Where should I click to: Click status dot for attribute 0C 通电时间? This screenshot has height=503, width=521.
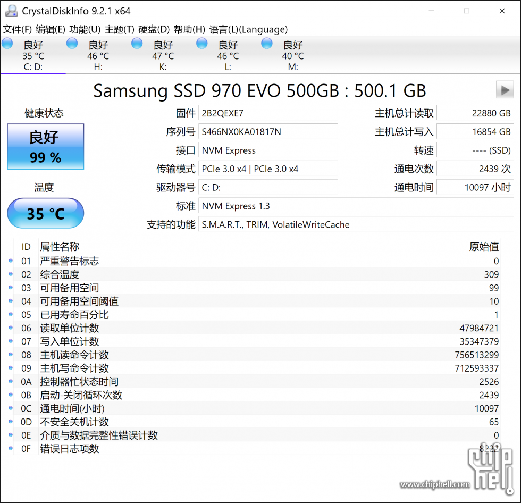click(11, 408)
